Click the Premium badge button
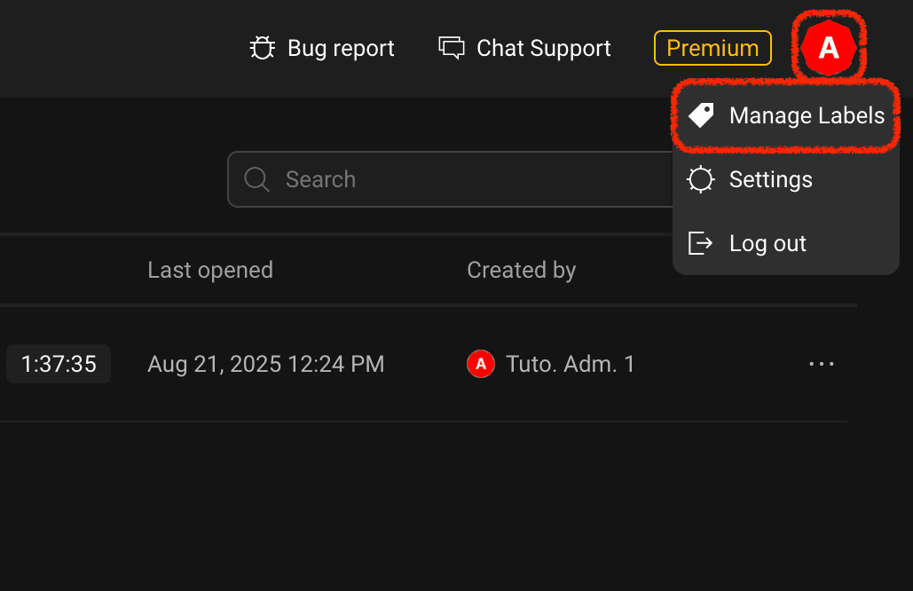913x591 pixels. [x=712, y=48]
